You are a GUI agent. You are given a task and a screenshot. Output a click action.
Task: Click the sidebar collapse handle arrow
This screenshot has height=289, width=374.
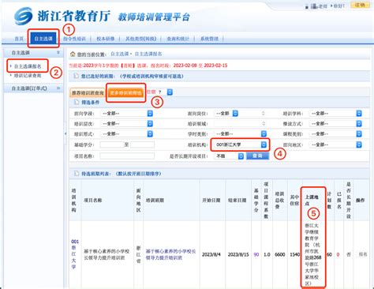pyautogui.click(x=65, y=133)
